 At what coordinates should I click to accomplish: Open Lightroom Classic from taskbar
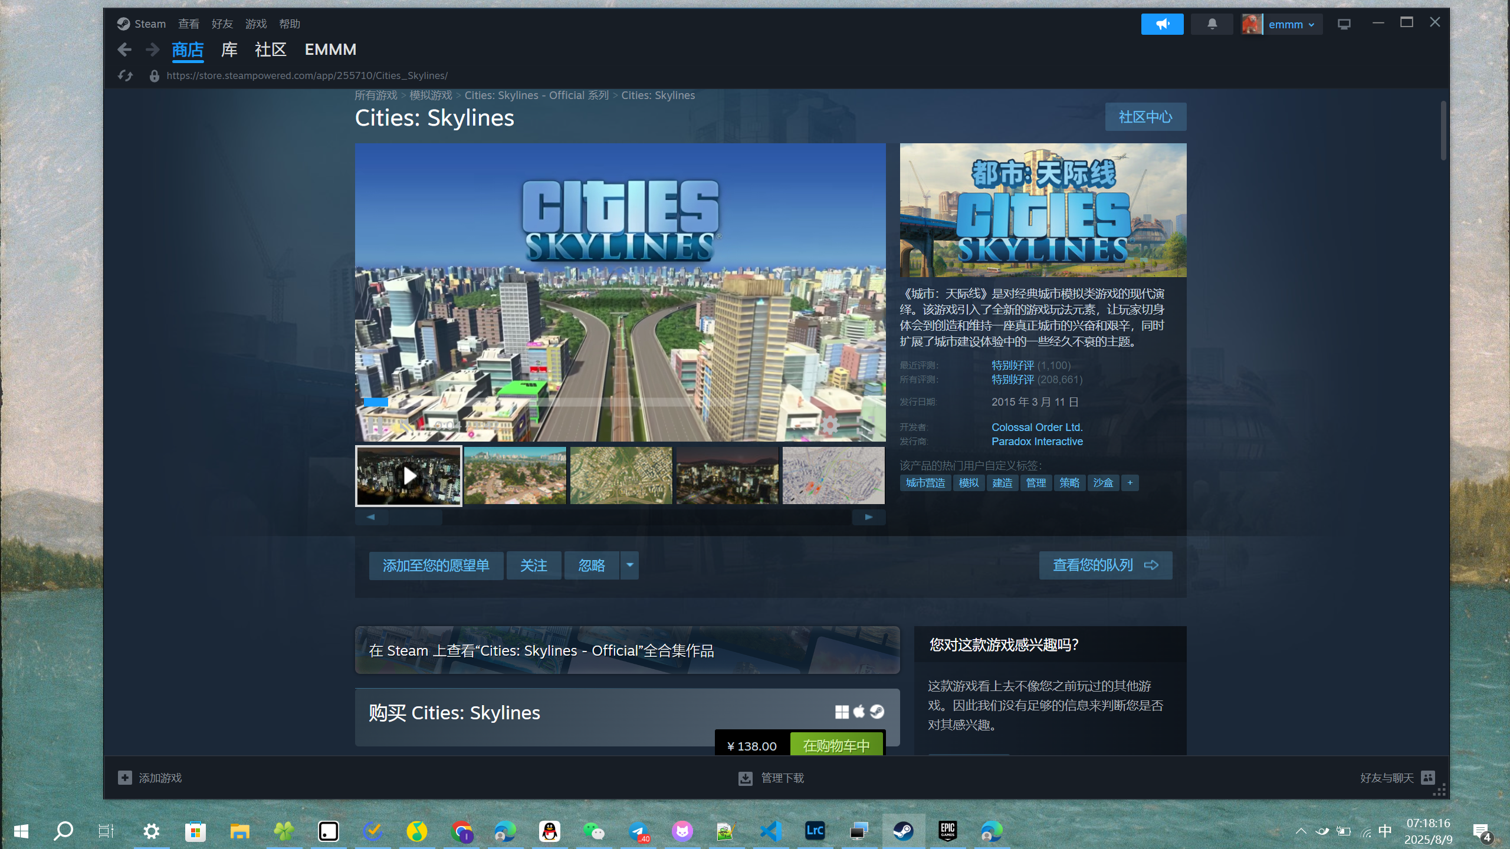click(815, 831)
